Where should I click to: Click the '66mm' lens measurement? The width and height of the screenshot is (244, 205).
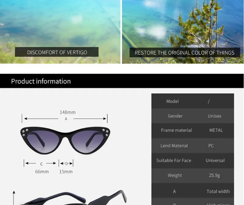tap(42, 172)
